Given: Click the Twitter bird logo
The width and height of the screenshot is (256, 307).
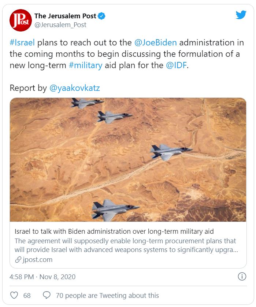Looking at the screenshot, I should pos(241,15).
